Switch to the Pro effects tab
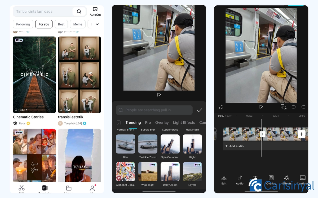 [148, 122]
